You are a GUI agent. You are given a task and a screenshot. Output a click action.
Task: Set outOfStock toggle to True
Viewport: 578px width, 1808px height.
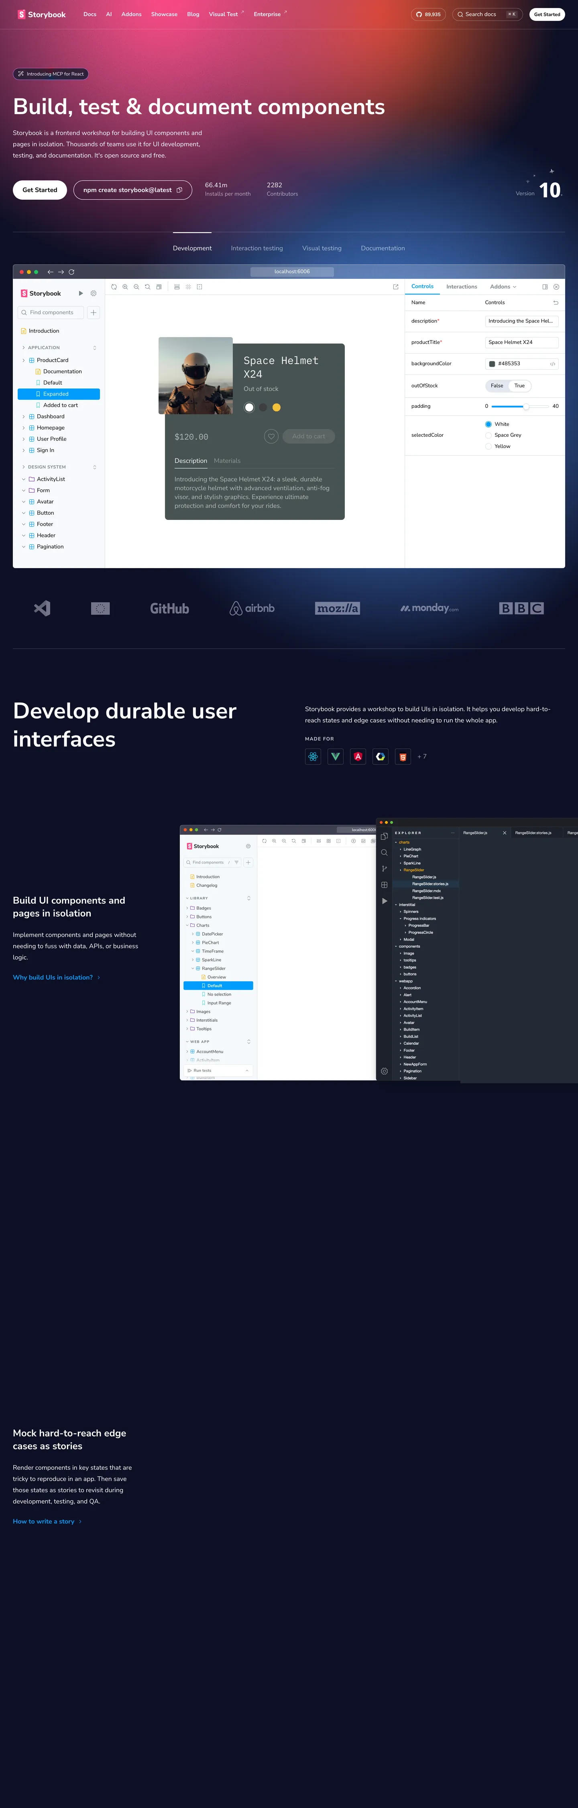pyautogui.click(x=520, y=385)
